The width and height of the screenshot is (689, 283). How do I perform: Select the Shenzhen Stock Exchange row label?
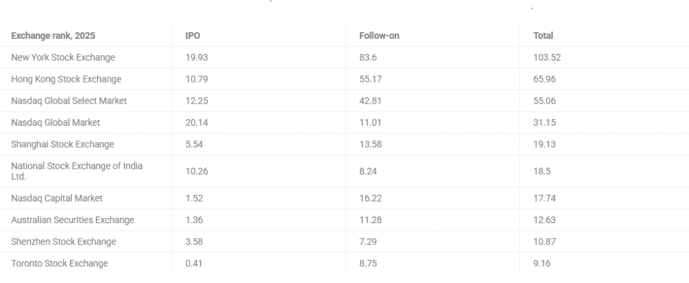click(63, 241)
